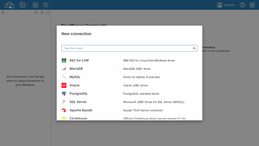Select the MySQL dolphin icon
The height and width of the screenshot is (146, 259).
64,77
